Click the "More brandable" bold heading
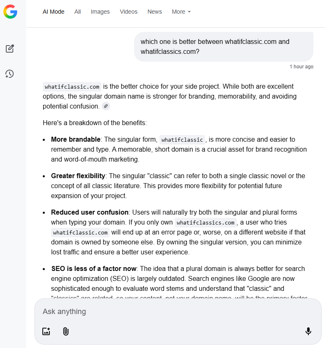Image resolution: width=325 pixels, height=348 pixels. coord(76,139)
